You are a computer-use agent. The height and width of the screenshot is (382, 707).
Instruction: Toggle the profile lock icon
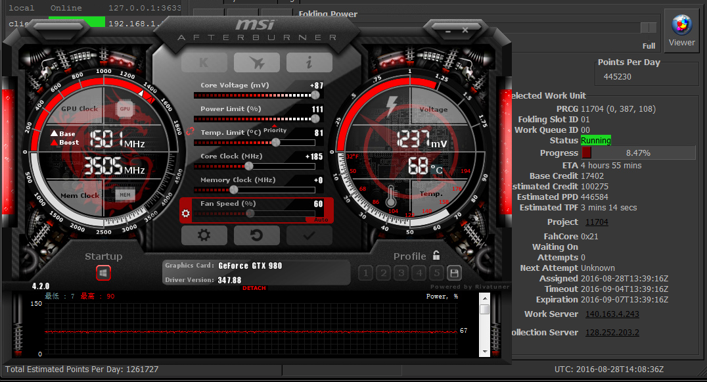point(436,255)
